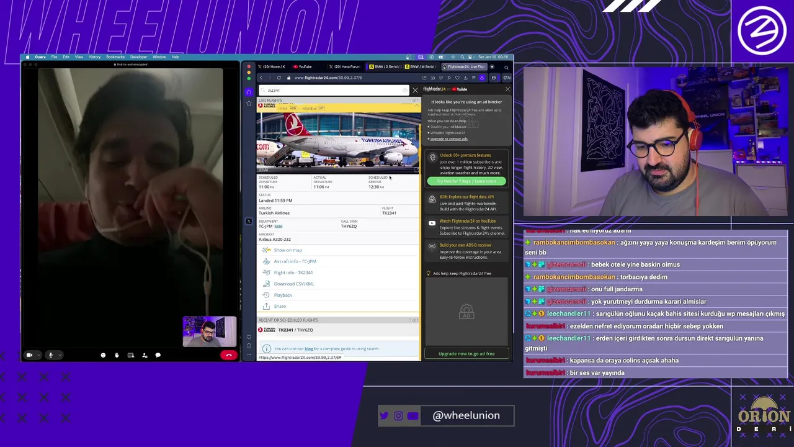
Task: Open the Developer menu
Action: coord(138,57)
